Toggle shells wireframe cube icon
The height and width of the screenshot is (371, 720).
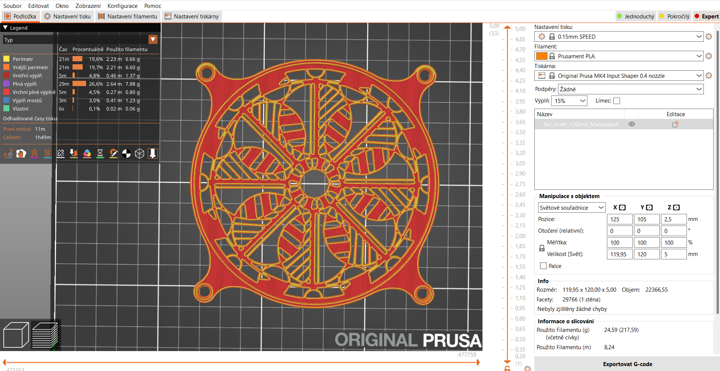coord(139,153)
